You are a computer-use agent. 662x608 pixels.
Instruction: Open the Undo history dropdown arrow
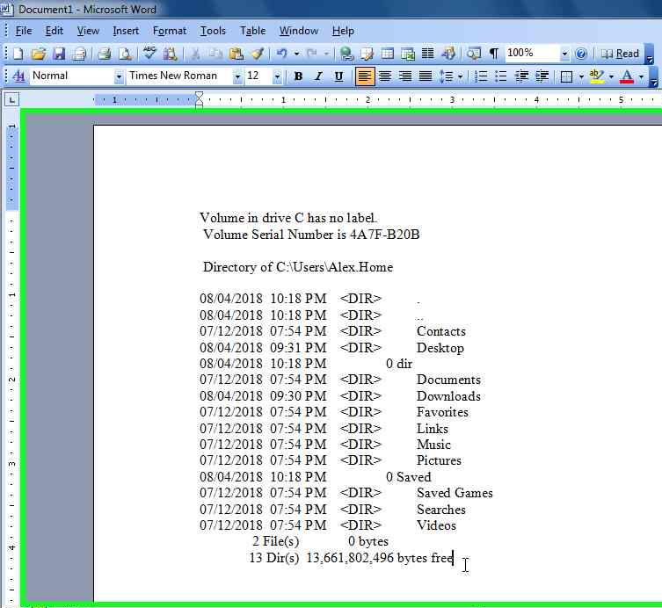297,54
